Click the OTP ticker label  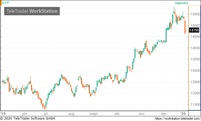tap(6, 3)
